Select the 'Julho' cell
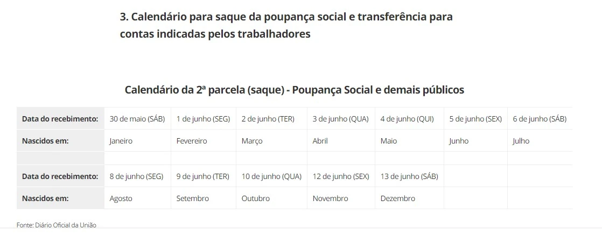This screenshot has width=602, height=236. (521, 141)
